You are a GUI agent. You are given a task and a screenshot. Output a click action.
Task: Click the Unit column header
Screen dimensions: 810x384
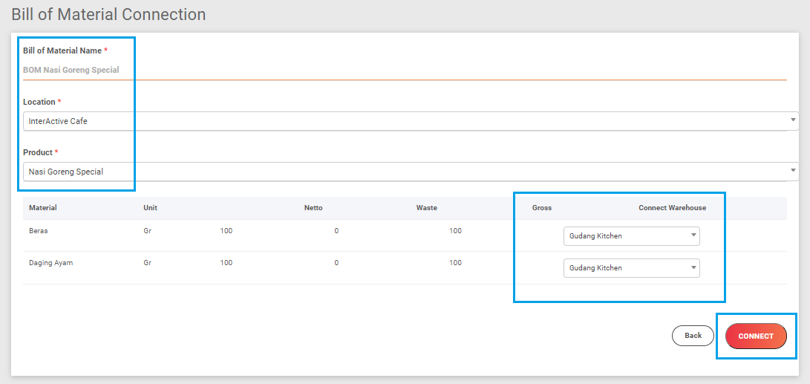[x=150, y=208]
